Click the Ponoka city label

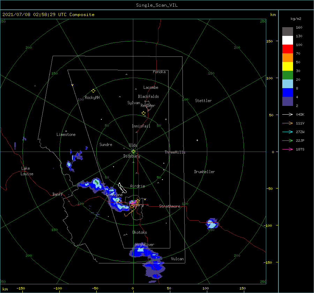click(159, 72)
